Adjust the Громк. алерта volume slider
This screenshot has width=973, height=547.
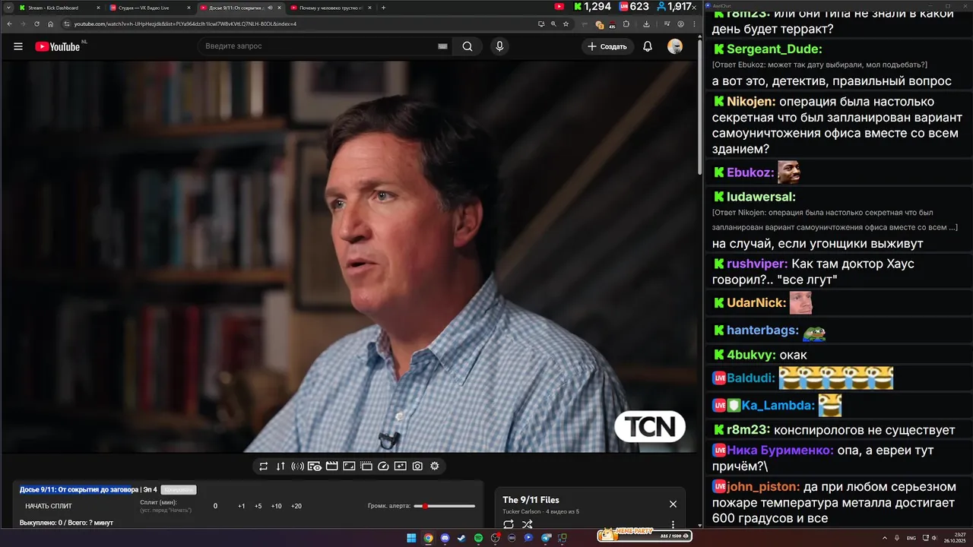pos(445,506)
